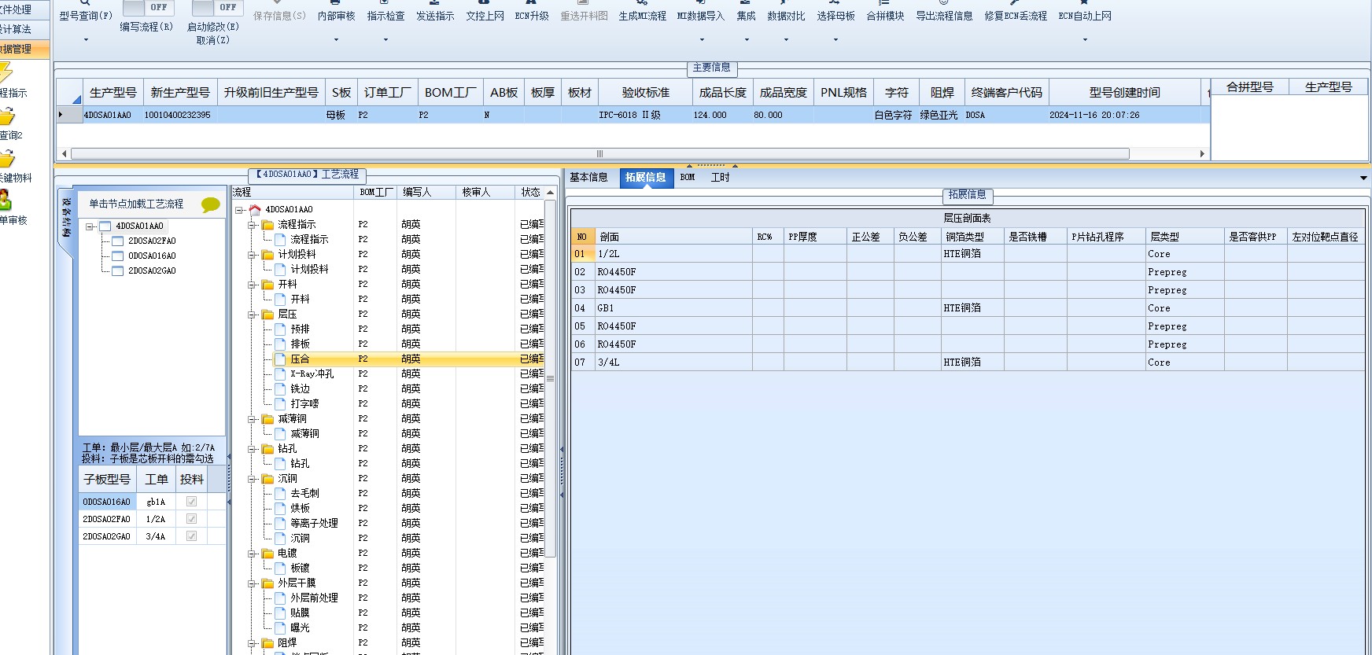Screen dimensions: 1372x655
Task: Click the yellow speech bubble icon
Action: click(x=210, y=204)
